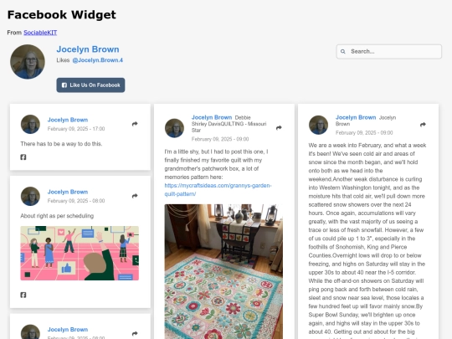Open Facebook icon below the illustration post
This screenshot has height=339, width=452.
[23, 295]
